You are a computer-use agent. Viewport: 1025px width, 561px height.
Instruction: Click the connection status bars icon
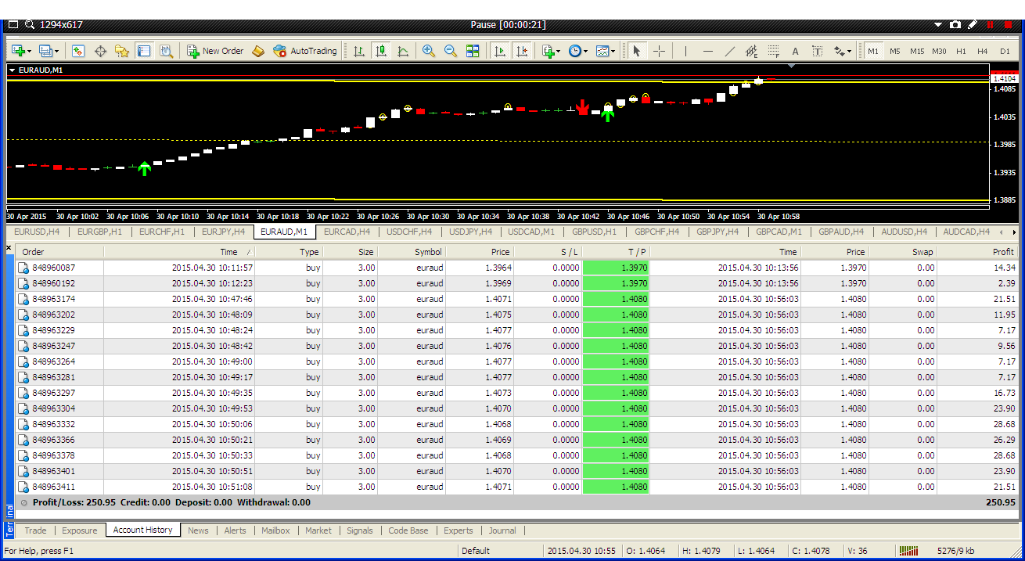coord(909,551)
